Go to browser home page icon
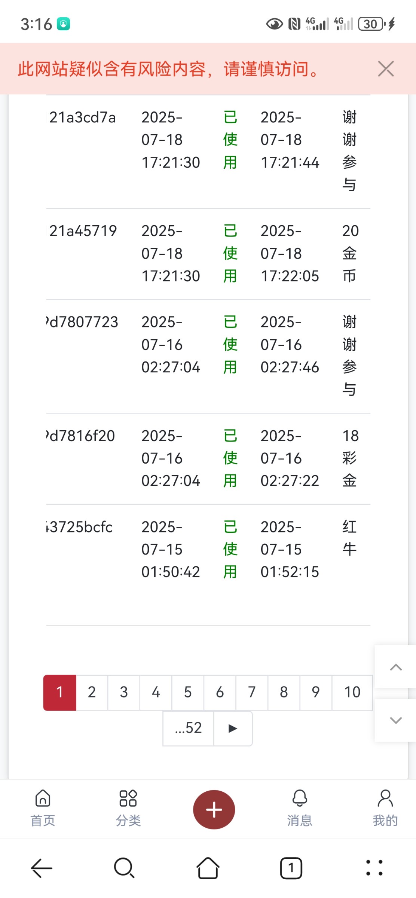The height and width of the screenshot is (898, 416). coord(208,868)
